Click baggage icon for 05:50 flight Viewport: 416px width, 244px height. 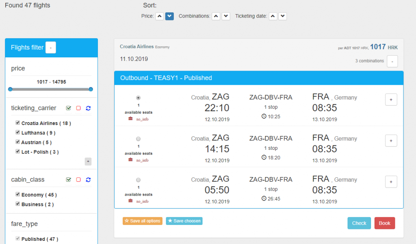(130, 201)
